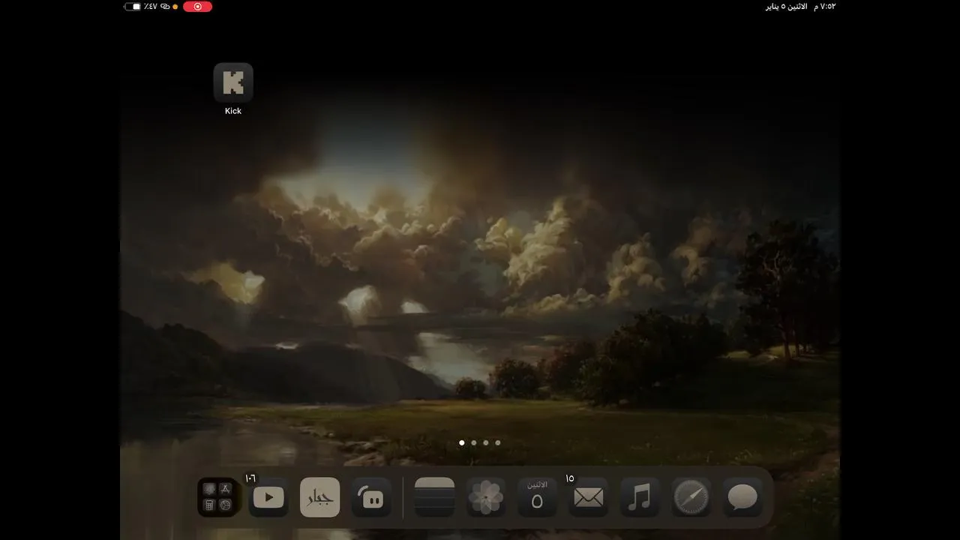Open the جبار app in dock
The height and width of the screenshot is (540, 960).
[320, 497]
